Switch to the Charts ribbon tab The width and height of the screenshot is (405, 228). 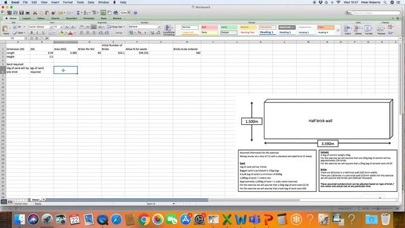pyautogui.click(x=55, y=18)
